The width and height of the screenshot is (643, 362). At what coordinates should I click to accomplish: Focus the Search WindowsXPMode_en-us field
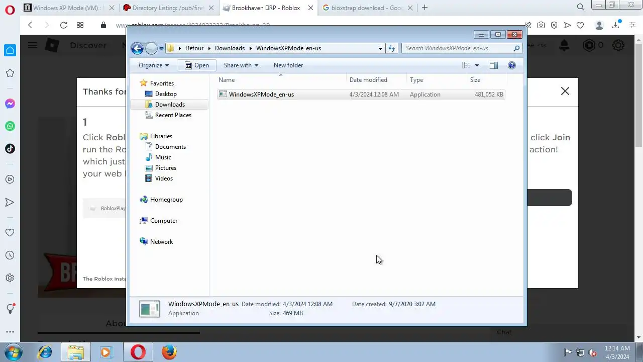tap(462, 48)
